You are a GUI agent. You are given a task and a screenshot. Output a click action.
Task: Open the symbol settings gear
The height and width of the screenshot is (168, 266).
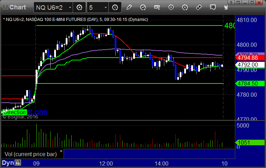tap(79, 7)
